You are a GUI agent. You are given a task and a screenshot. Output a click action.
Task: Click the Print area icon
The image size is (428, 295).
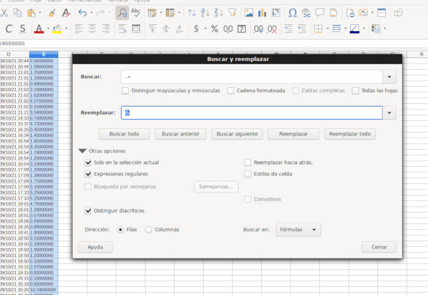(x=350, y=13)
